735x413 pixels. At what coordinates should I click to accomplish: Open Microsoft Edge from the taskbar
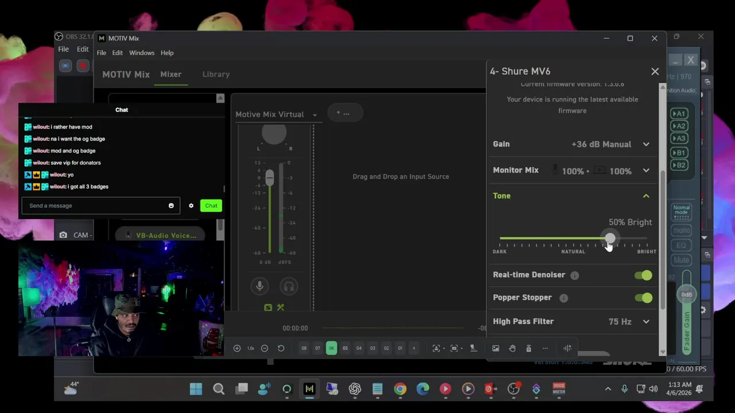(x=423, y=389)
